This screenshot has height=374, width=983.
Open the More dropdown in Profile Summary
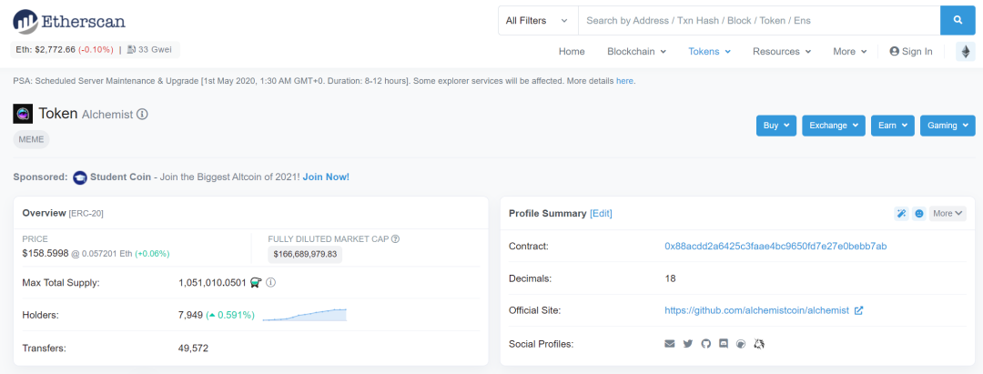948,213
